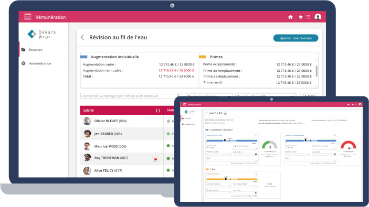Screen dimensions: 369x207
Task: Go back using the arrow beside Révision title
Action: click(x=82, y=37)
